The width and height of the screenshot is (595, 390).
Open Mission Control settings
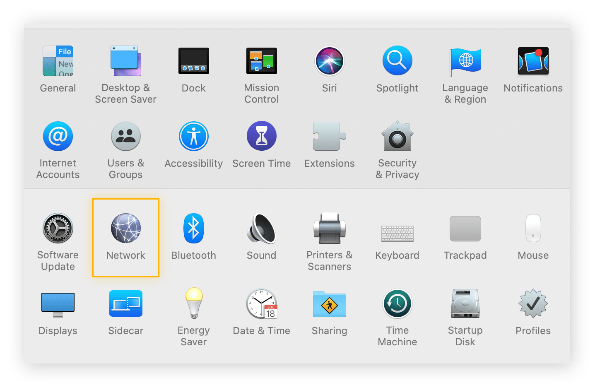(x=261, y=61)
